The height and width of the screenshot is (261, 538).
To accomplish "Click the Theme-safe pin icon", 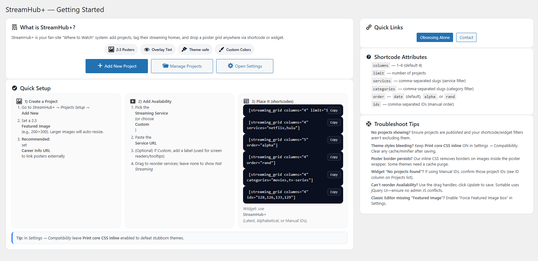I will pyautogui.click(x=184, y=49).
